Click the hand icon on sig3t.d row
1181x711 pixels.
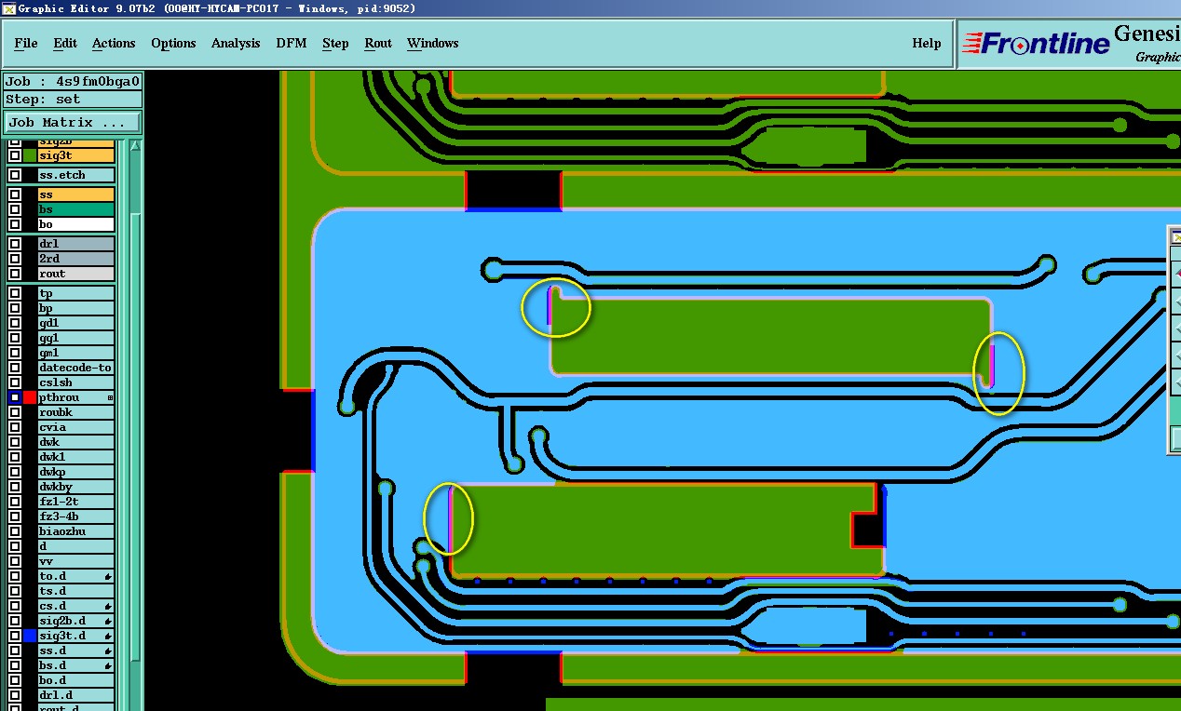(109, 637)
